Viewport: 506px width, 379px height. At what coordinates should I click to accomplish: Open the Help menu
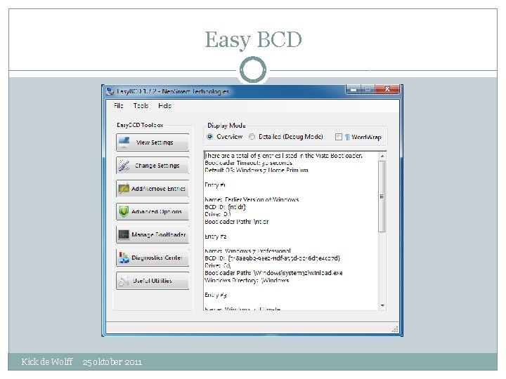pos(164,106)
